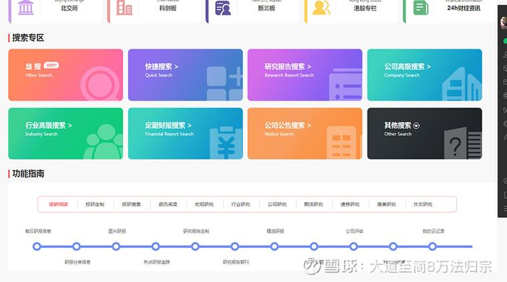The width and height of the screenshot is (507, 282).
Task: Select the 投研阅读 tab
Action: 59,204
